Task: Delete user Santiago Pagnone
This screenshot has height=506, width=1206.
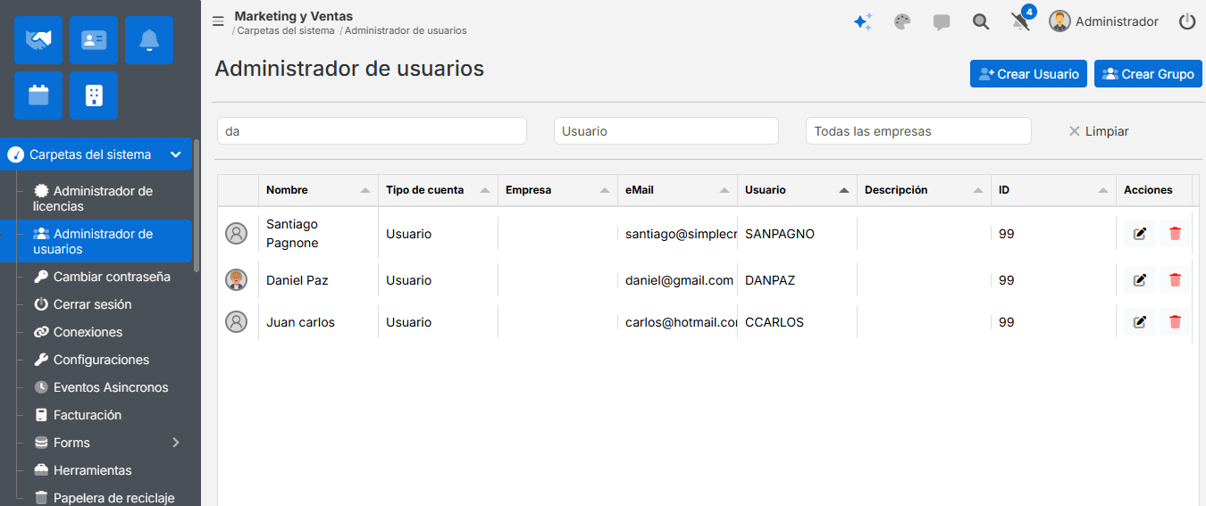Action: click(1175, 234)
